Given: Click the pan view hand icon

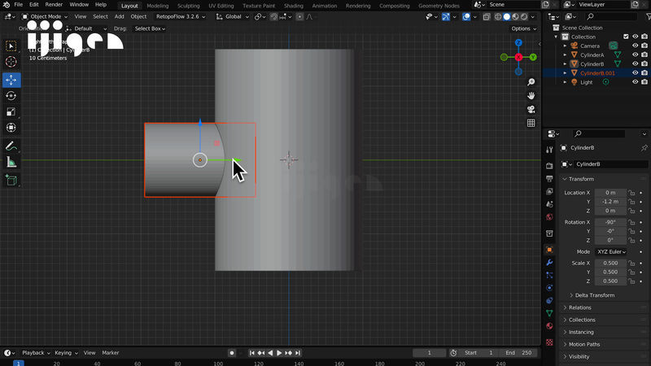Looking at the screenshot, I should pyautogui.click(x=531, y=96).
